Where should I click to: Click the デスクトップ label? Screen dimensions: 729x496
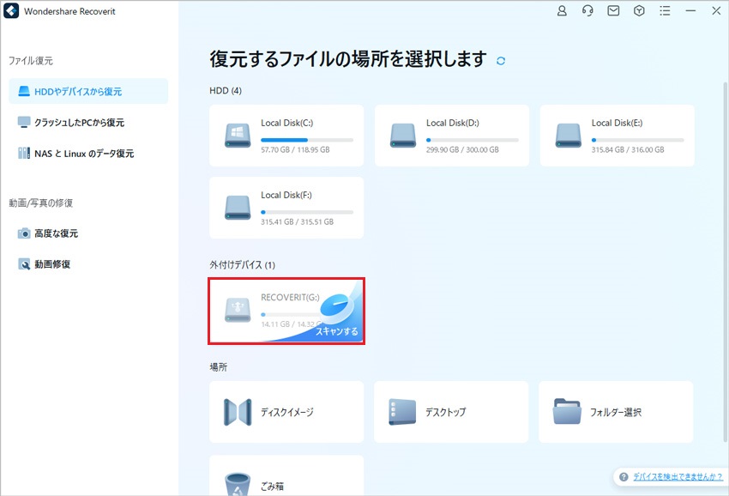pos(445,412)
